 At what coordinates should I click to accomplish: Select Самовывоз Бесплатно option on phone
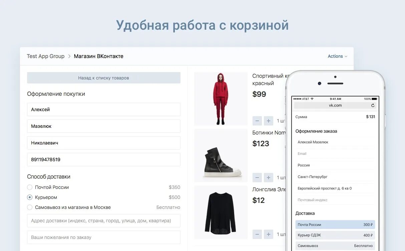pos(335,246)
